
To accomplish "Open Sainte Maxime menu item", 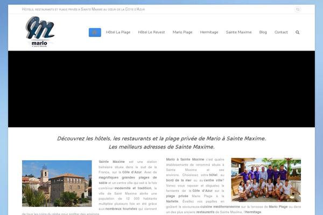I will 238,32.
